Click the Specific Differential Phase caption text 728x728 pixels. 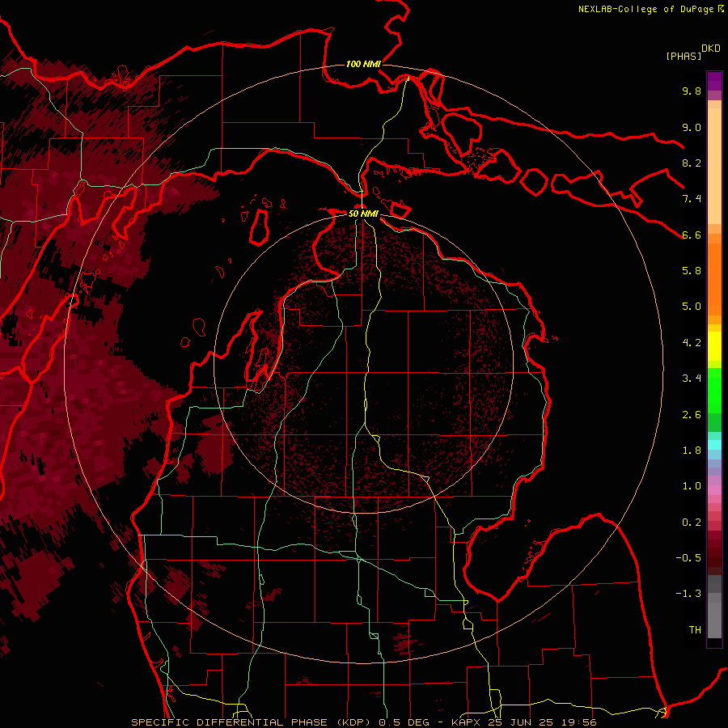click(x=363, y=722)
